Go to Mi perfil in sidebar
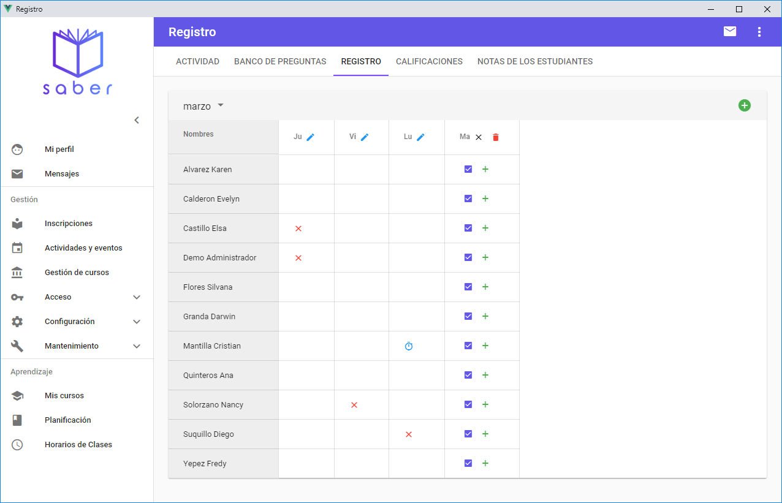This screenshot has height=503, width=782. point(77,149)
